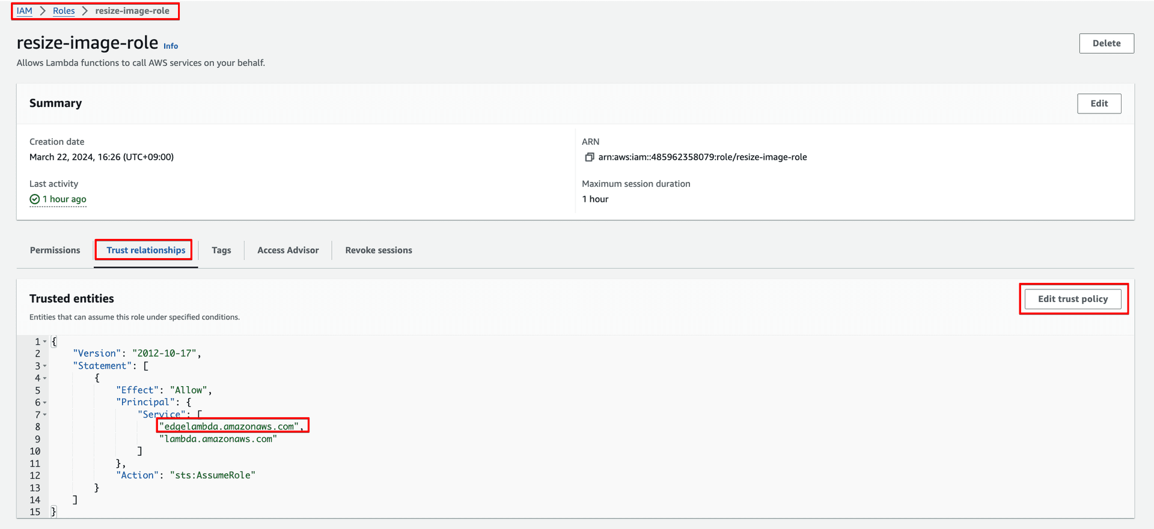This screenshot has height=529, width=1154.
Task: Collapse the Statement array at line 3
Action: point(44,366)
